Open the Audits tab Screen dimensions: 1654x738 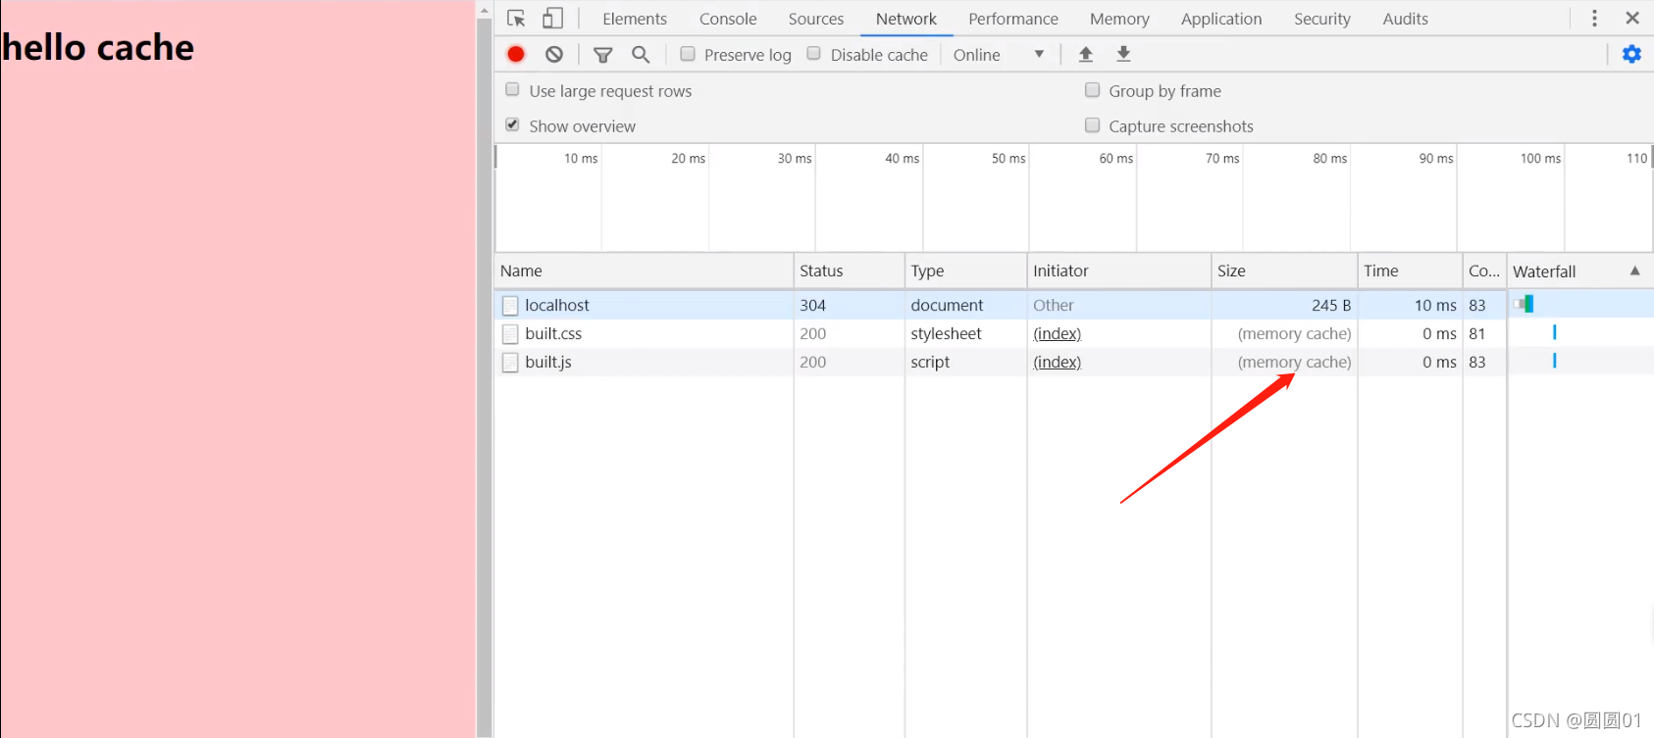[1406, 19]
